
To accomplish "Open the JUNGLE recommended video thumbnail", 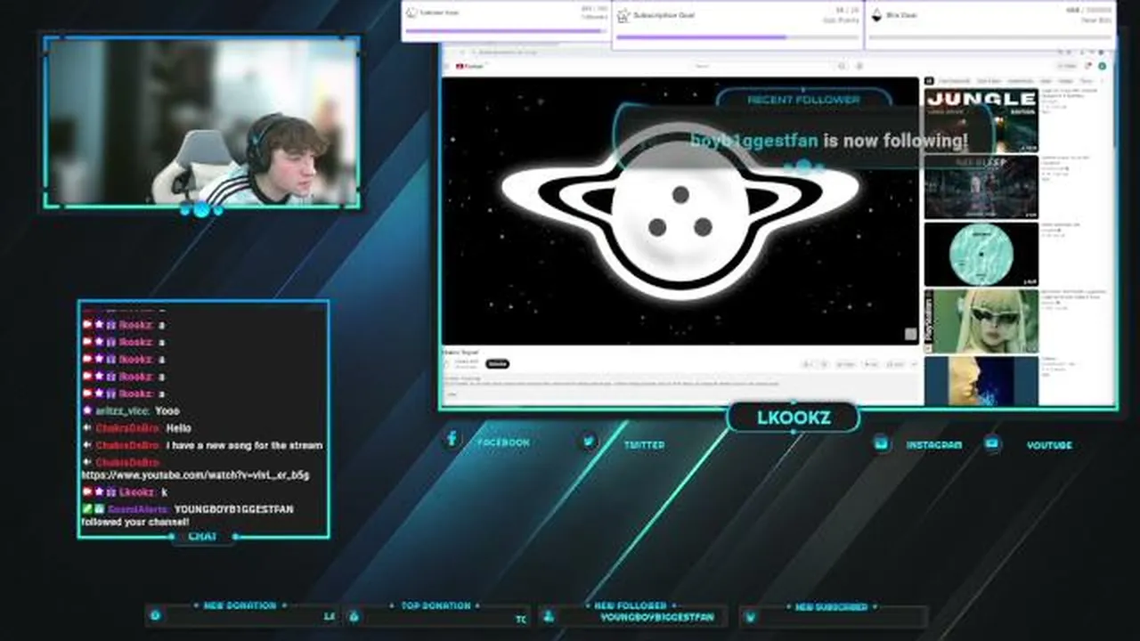I will click(x=981, y=119).
